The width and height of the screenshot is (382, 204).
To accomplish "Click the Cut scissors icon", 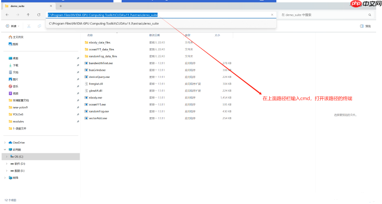I will coord(29,26).
